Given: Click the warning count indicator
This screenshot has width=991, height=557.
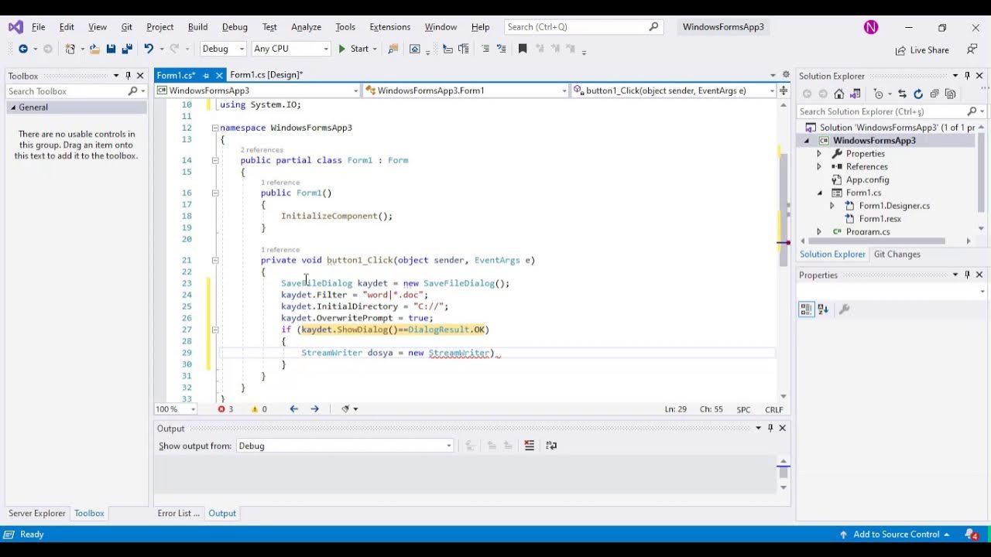Looking at the screenshot, I should coord(259,409).
